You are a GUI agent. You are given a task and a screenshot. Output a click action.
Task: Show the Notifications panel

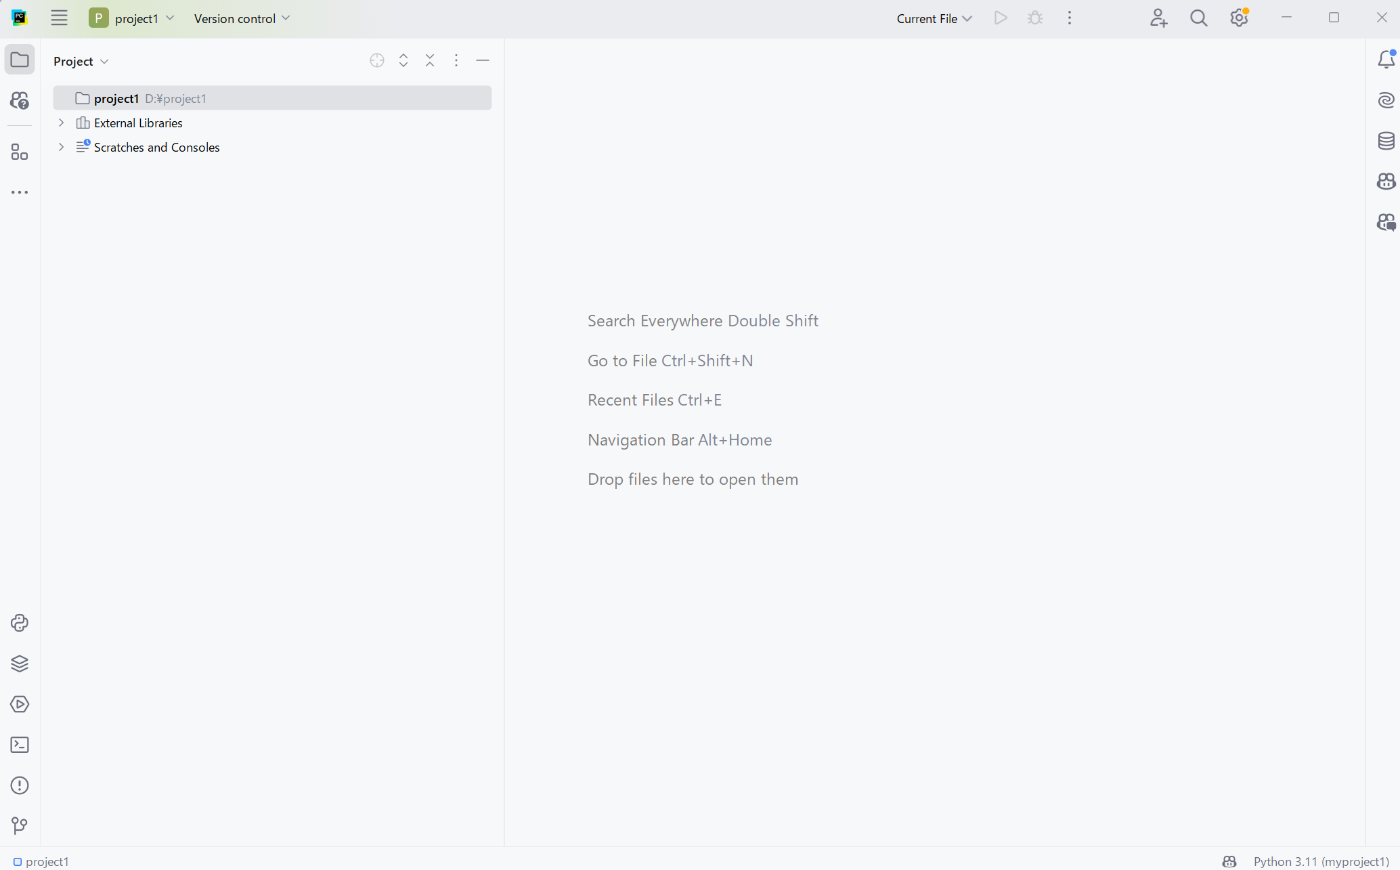(x=1386, y=60)
